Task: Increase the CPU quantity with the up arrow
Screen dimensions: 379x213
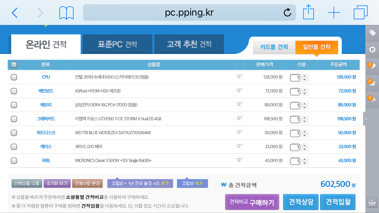Action: tap(305, 76)
